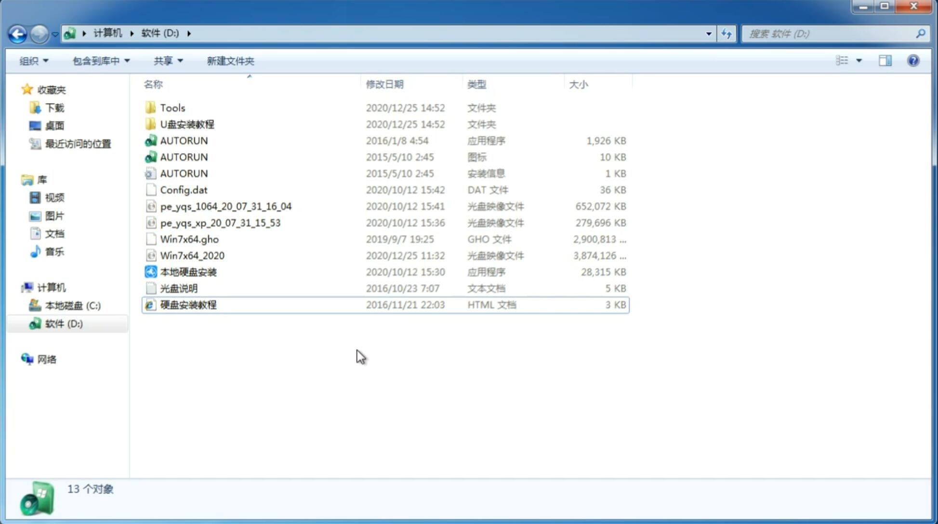Click 新建文件夹 button
938x524 pixels.
pyautogui.click(x=230, y=61)
